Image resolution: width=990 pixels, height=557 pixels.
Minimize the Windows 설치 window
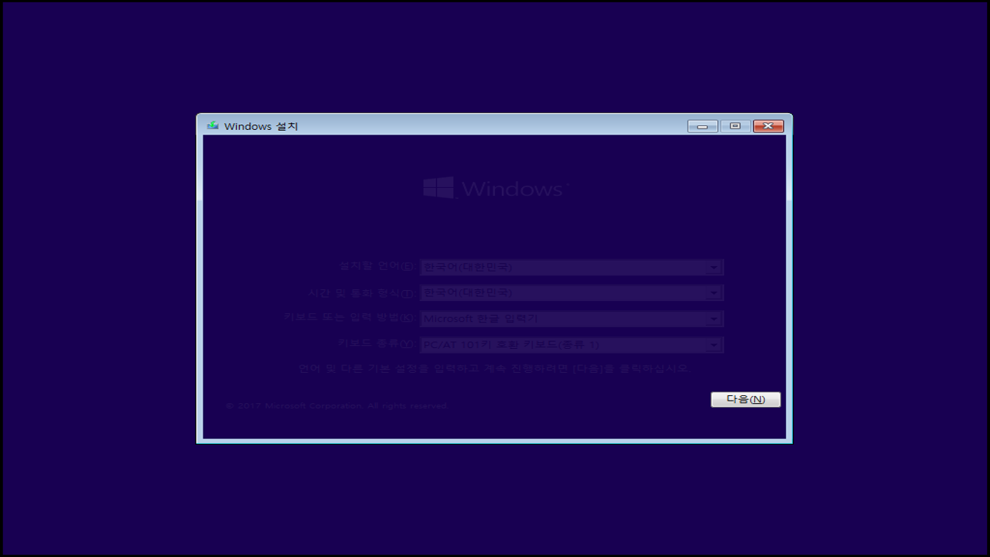pyautogui.click(x=702, y=126)
